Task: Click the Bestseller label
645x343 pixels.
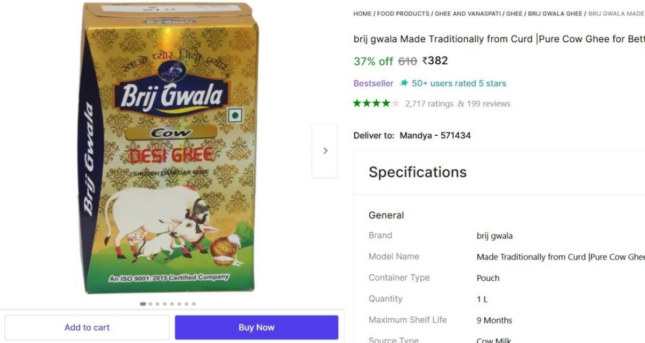Action: click(373, 83)
